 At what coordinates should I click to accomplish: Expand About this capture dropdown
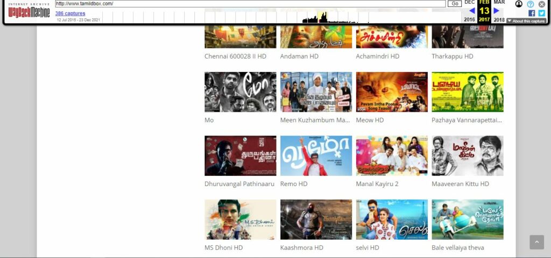(526, 21)
